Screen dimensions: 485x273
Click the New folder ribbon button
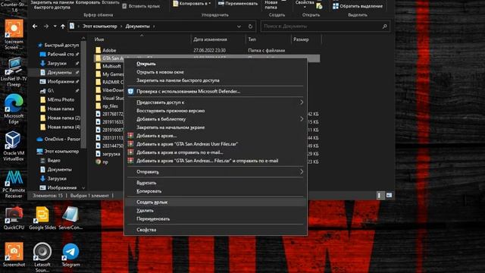[x=271, y=5]
